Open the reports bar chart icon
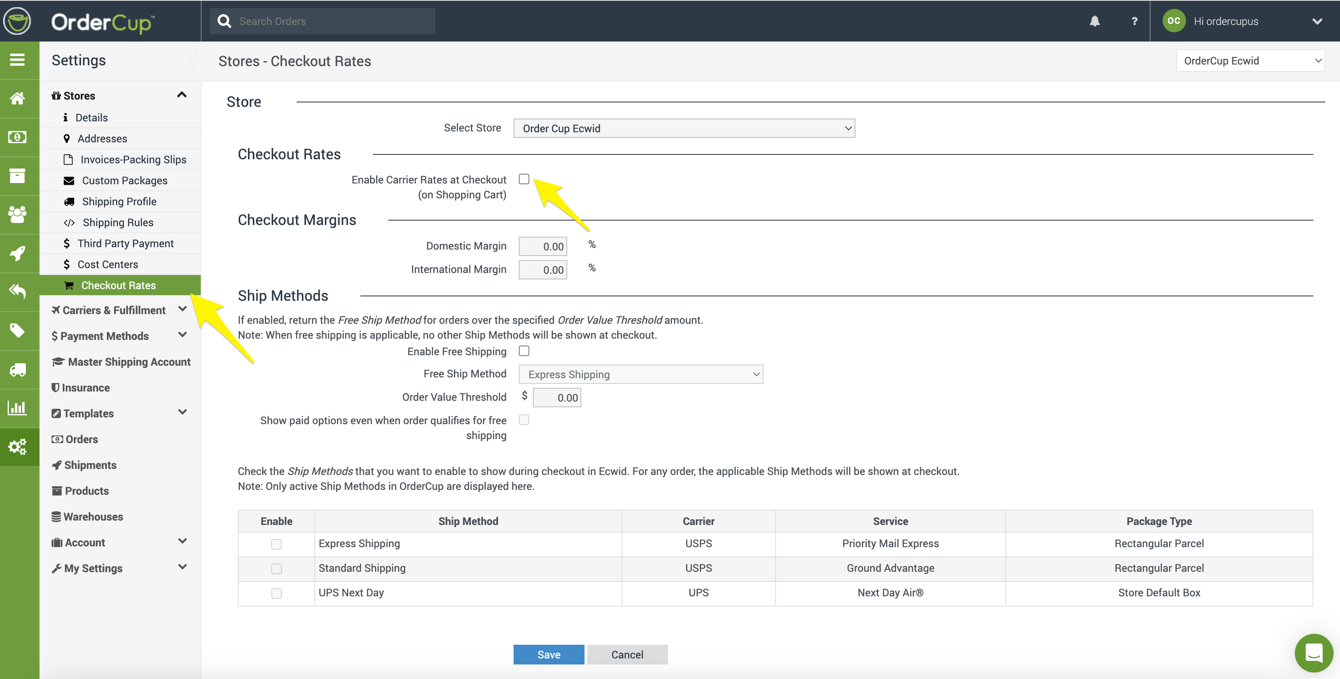The height and width of the screenshot is (679, 1340). point(18,408)
